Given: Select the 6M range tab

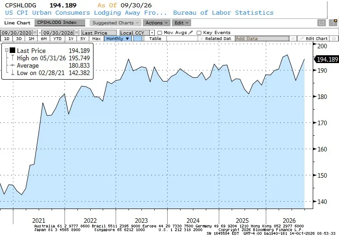Looking at the screenshot, I should [44, 39].
